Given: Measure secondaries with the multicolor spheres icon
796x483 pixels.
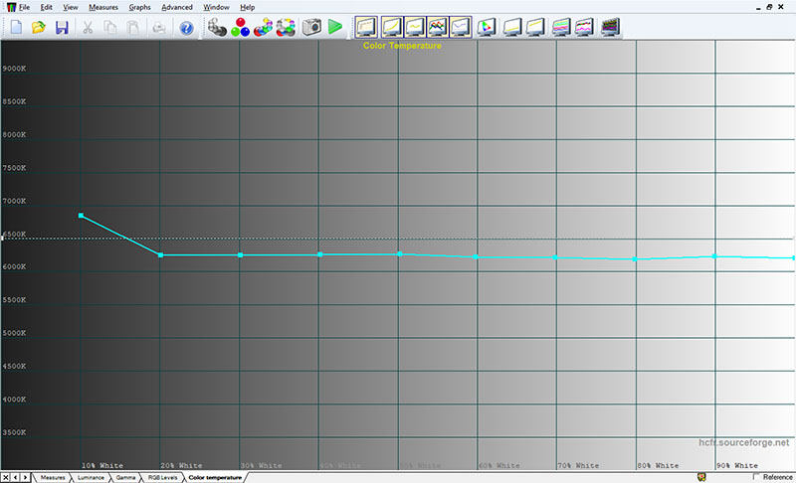Looking at the screenshot, I should pyautogui.click(x=263, y=27).
